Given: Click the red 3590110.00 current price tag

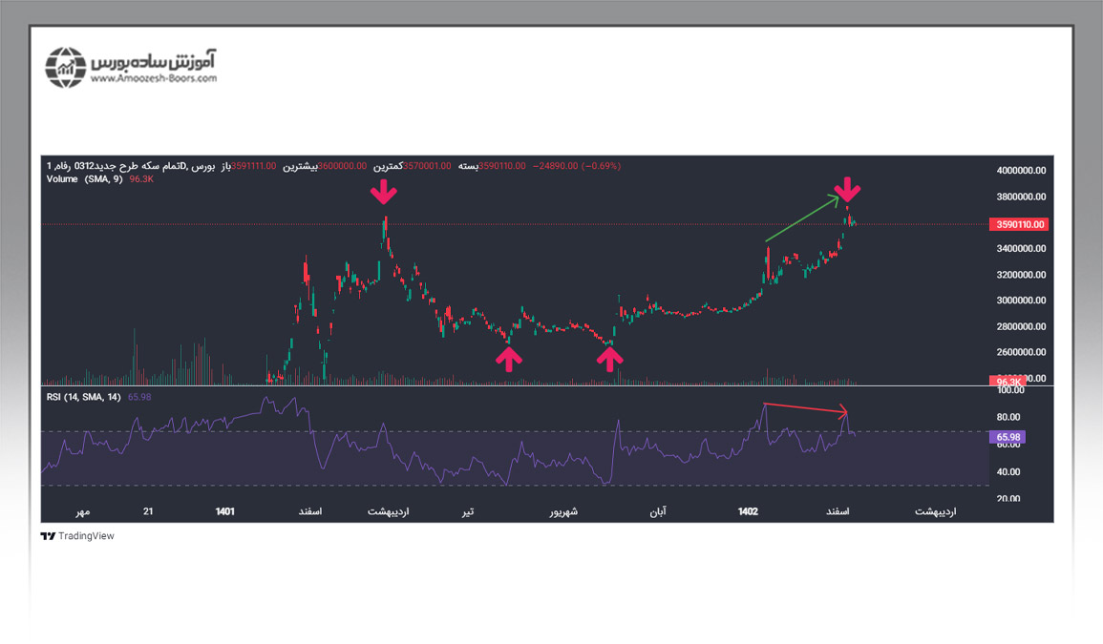Looking at the screenshot, I should point(1021,225).
